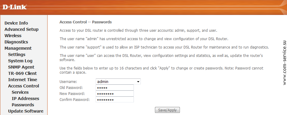287x115 pixels.
Task: Open the Username dropdown showing admin
Action: click(x=118, y=81)
